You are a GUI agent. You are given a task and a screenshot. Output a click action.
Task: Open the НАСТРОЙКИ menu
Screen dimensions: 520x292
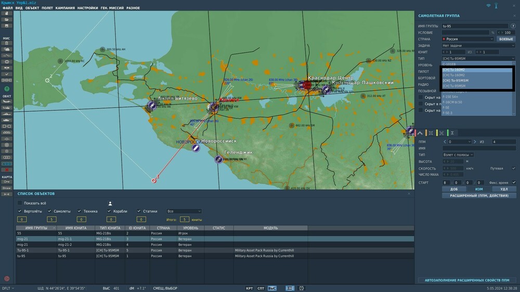click(87, 8)
